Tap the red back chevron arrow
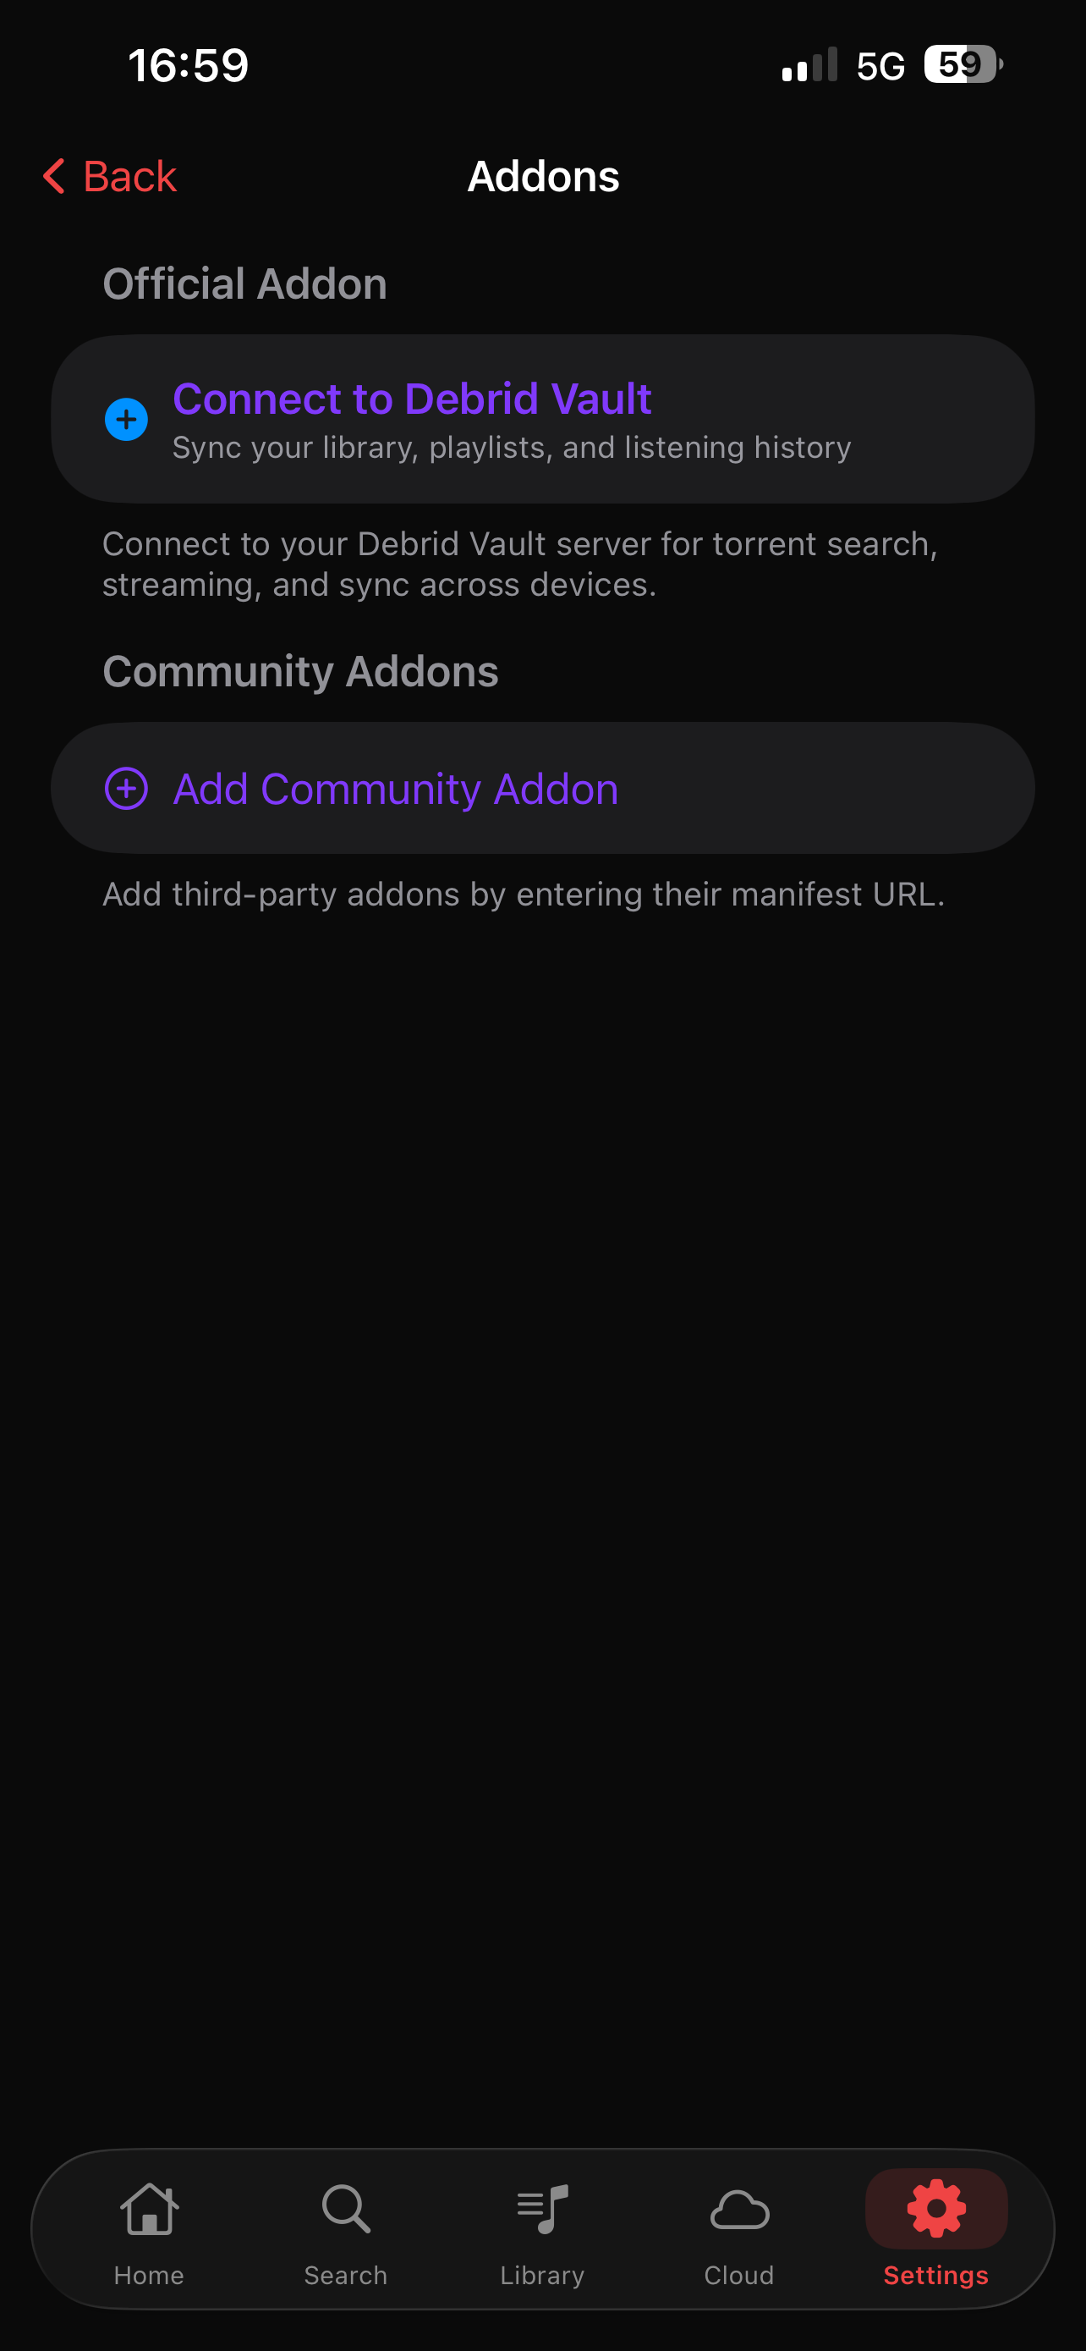This screenshot has width=1086, height=2351. pos(54,176)
